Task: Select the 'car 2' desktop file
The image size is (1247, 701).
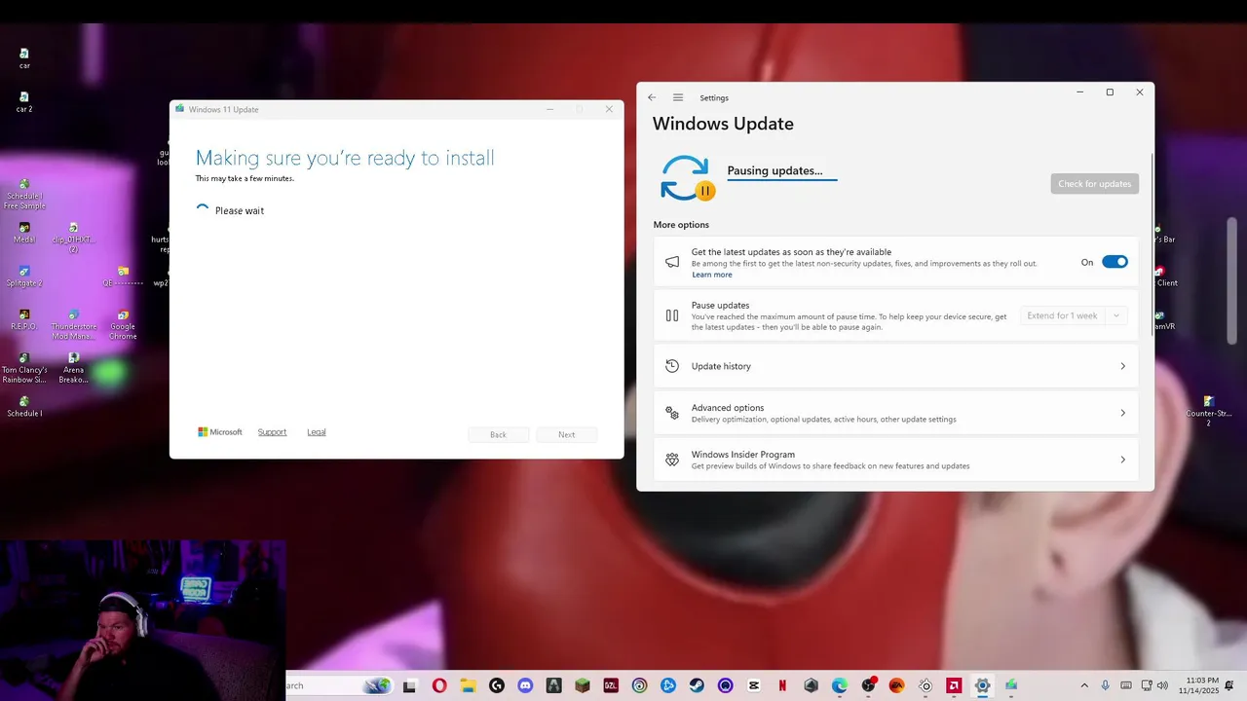Action: (24, 102)
